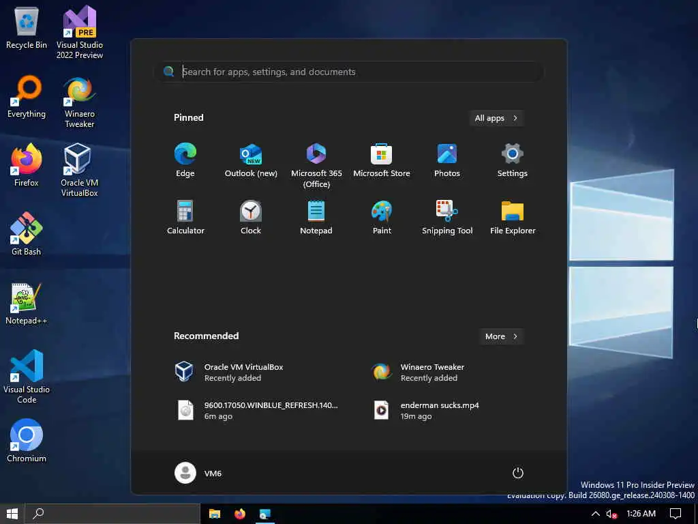Open File Explorer pinned tile
Screen dimensions: 698x524
pos(513,218)
